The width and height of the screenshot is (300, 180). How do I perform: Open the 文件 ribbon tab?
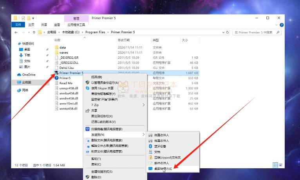pyautogui.click(x=18, y=25)
